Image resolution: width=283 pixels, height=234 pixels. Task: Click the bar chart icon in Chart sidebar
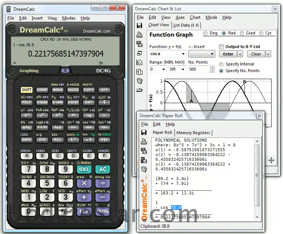pos(139,72)
